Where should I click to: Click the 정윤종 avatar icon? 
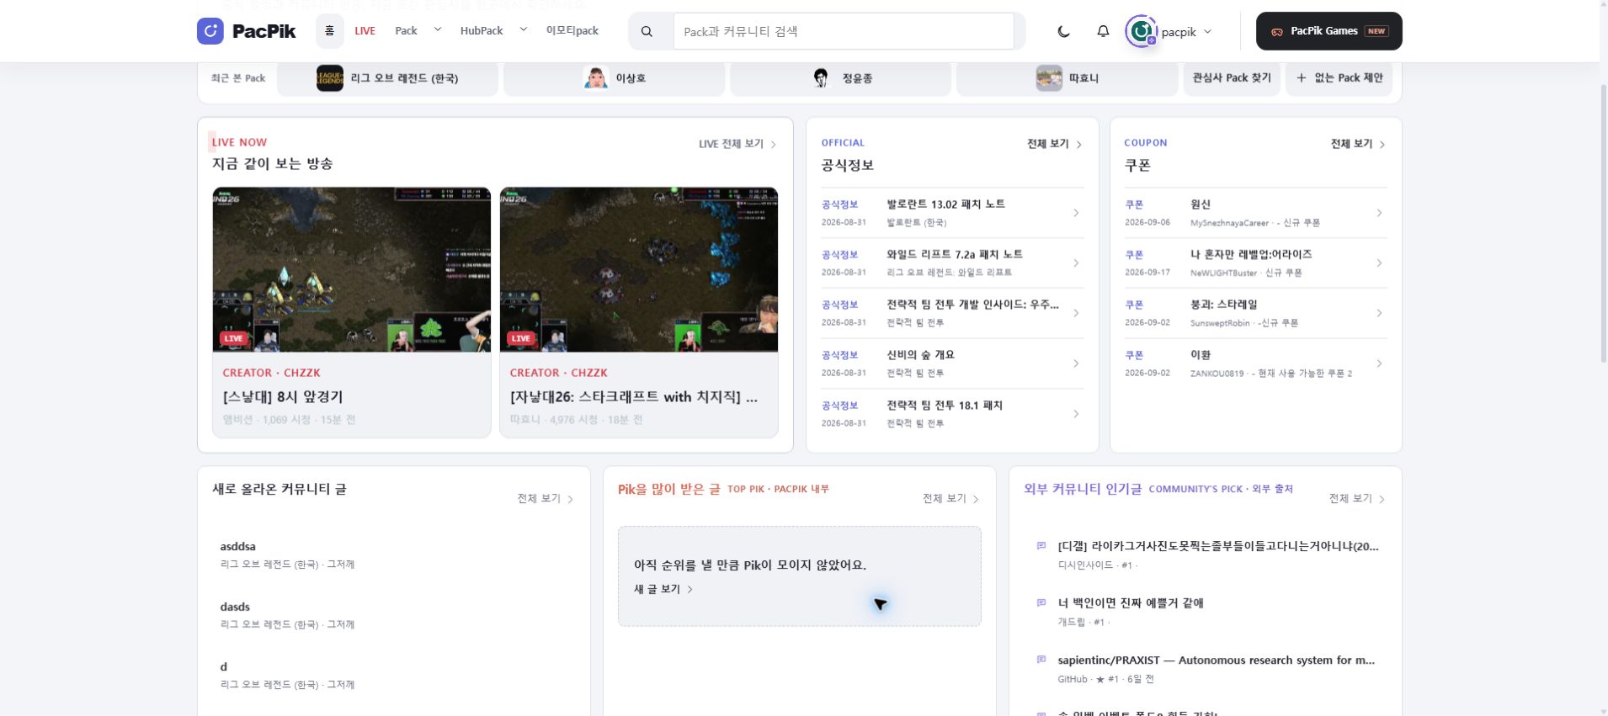click(x=821, y=78)
